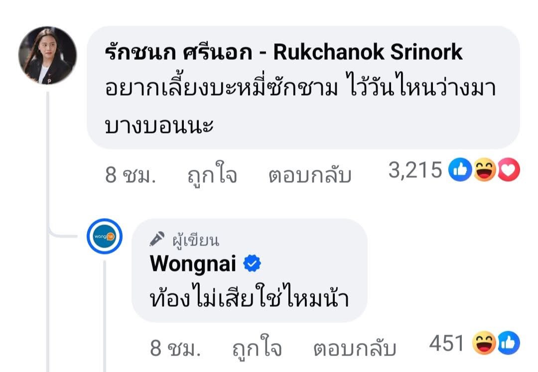Click the ผู้เขียน author label
Image resolution: width=538 pixels, height=372 pixels.
[x=196, y=240]
